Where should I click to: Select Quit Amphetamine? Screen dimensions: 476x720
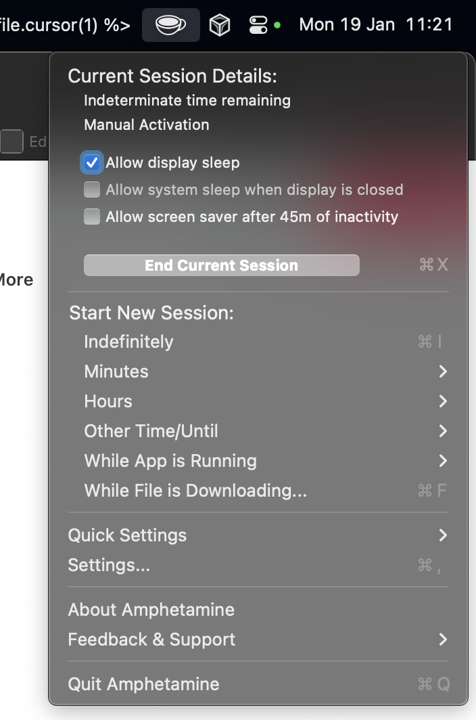tap(143, 684)
